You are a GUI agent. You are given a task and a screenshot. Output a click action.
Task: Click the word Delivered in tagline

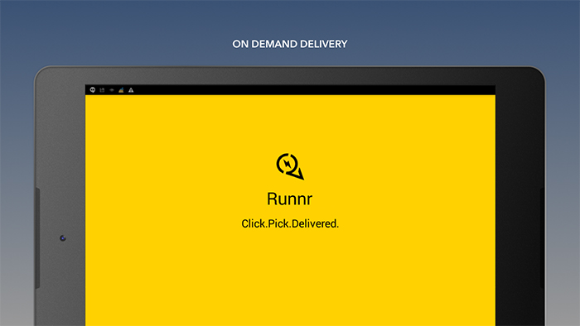(314, 223)
